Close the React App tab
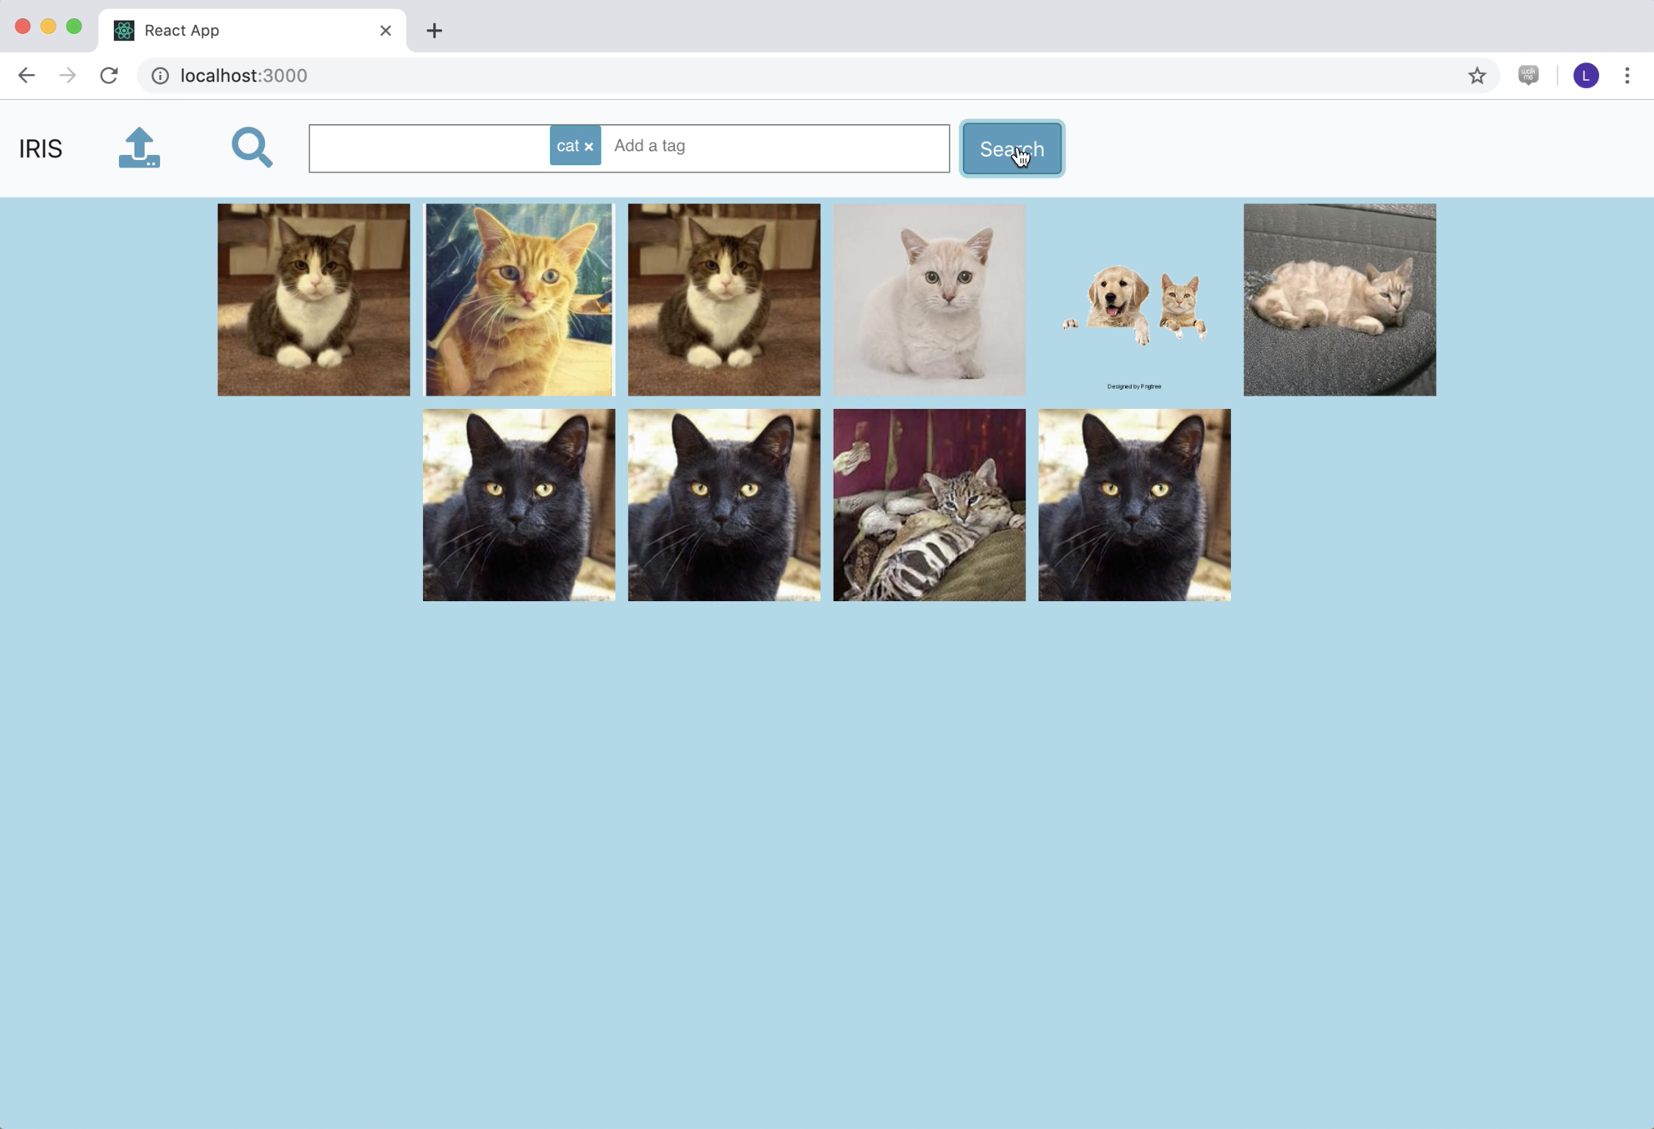 (x=386, y=31)
